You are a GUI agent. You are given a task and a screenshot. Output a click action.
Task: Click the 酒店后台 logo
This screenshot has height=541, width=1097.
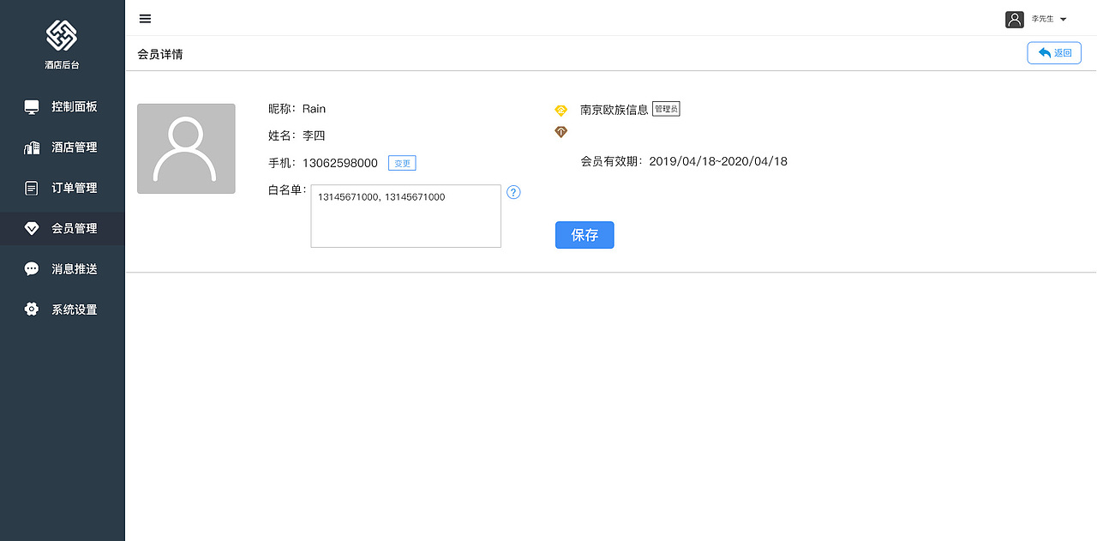(x=62, y=39)
